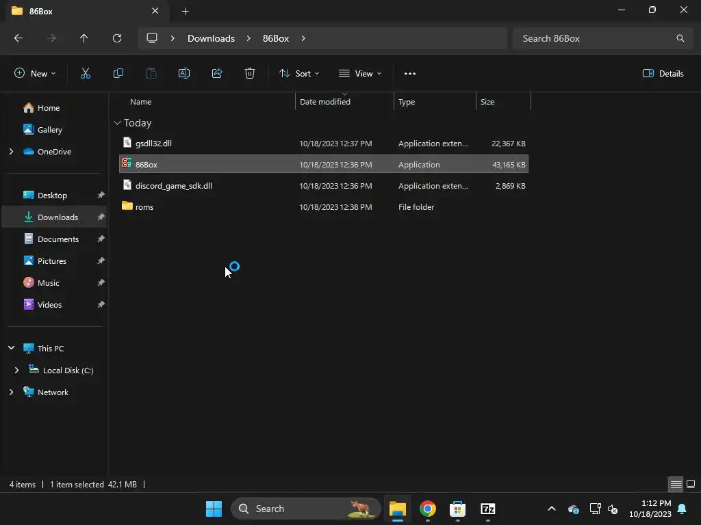
Task: Refresh the 86Box folder view
Action: tap(117, 38)
